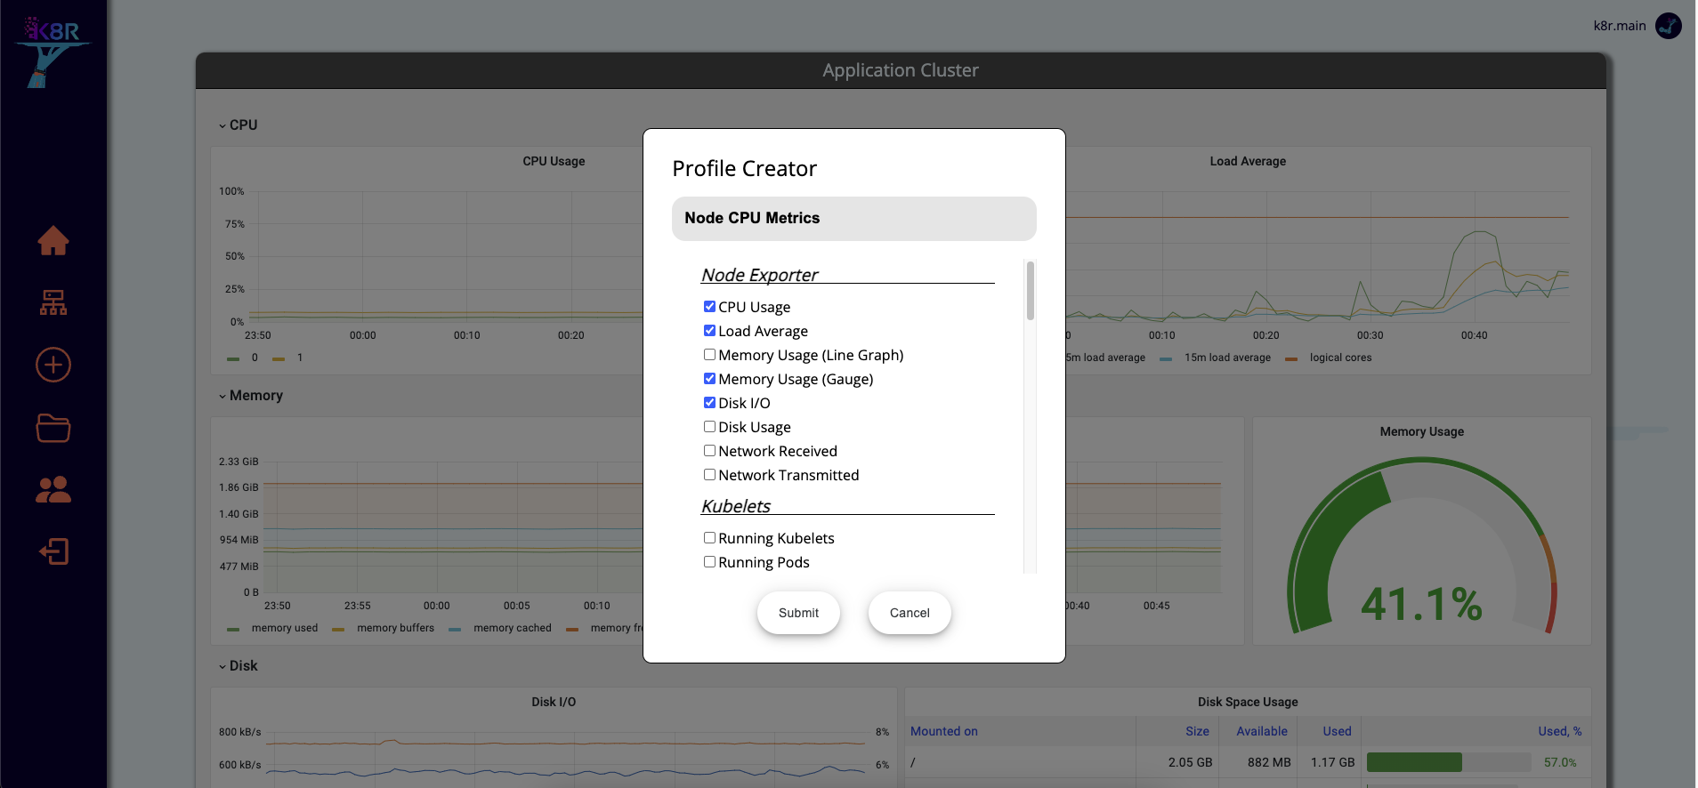Click the k8r.main profile avatar
Image resolution: width=1698 pixels, height=788 pixels.
pyautogui.click(x=1669, y=26)
